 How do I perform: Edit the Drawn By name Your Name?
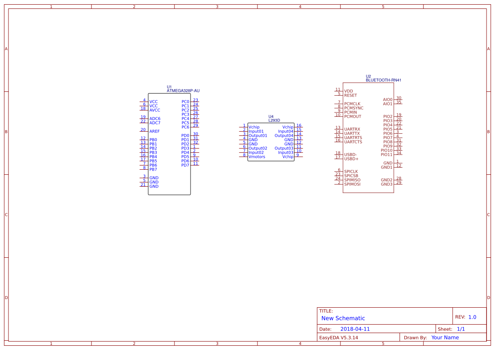(445, 337)
